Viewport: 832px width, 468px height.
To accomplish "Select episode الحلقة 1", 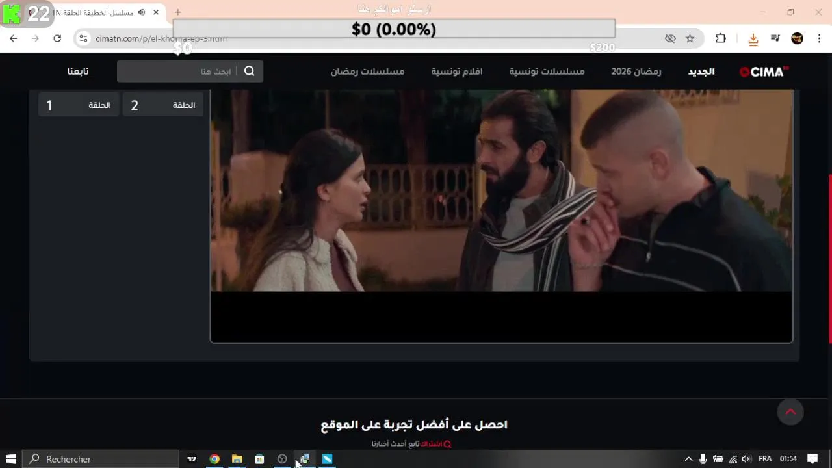I will [79, 105].
